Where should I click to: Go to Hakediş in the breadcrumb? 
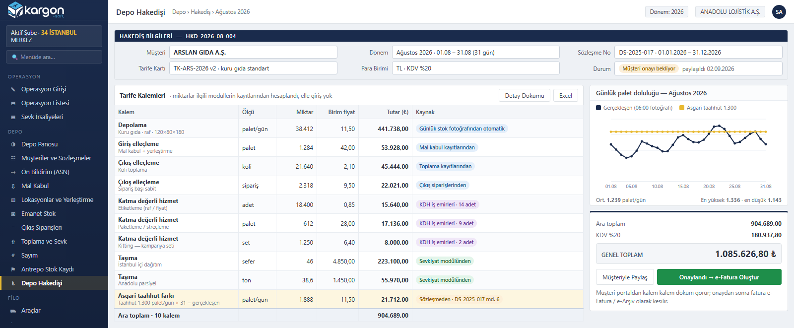point(200,12)
